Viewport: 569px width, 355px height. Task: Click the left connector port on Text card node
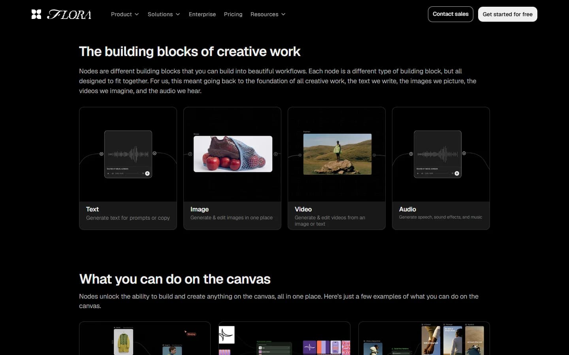102,154
